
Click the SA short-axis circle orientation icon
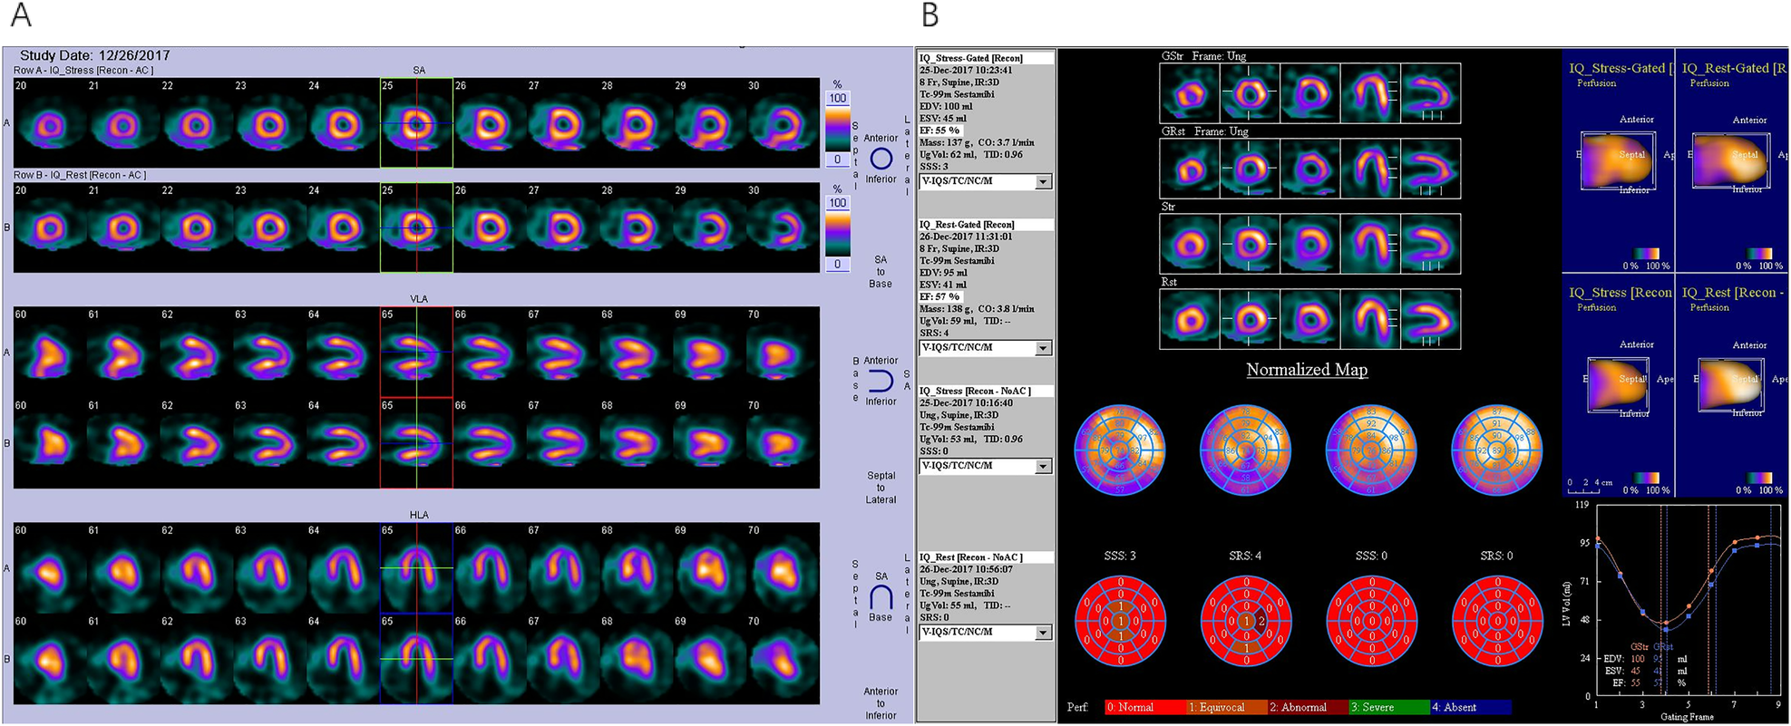(x=881, y=159)
